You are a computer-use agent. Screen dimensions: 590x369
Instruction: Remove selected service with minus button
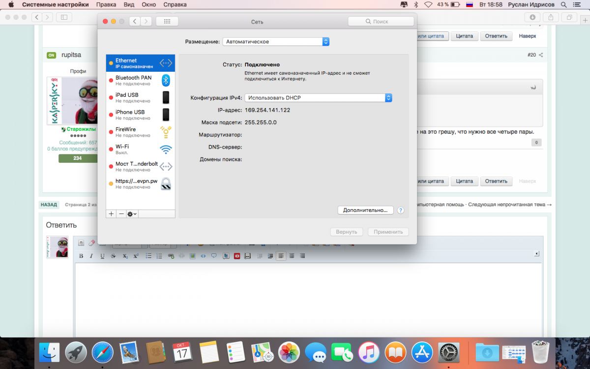(121, 214)
